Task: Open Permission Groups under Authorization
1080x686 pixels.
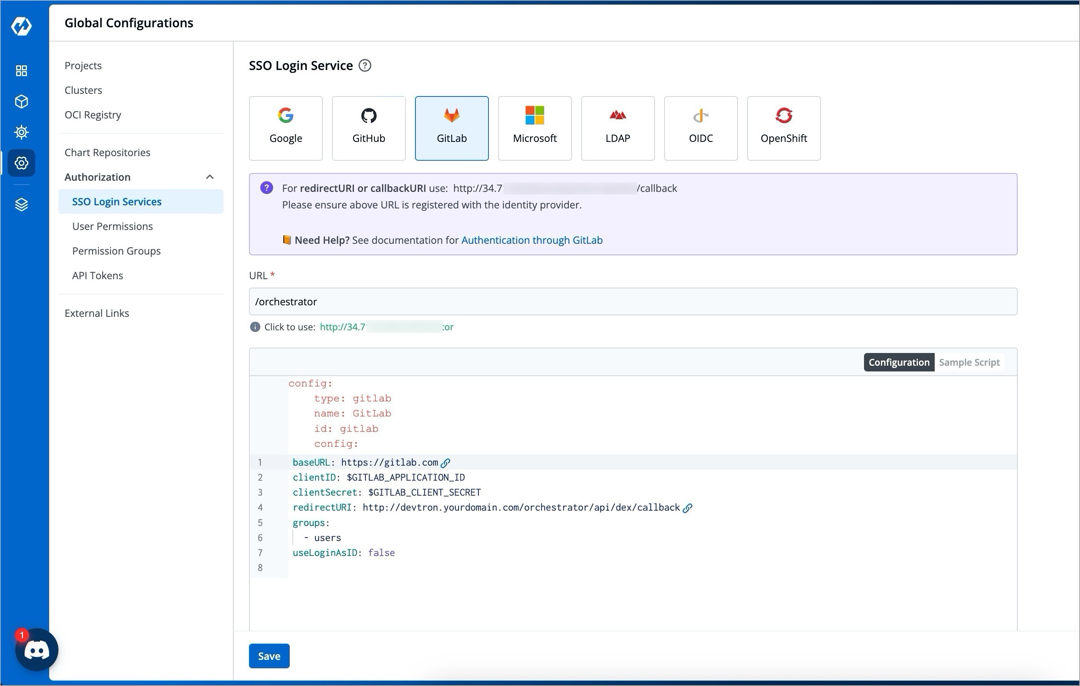Action: [x=116, y=251]
